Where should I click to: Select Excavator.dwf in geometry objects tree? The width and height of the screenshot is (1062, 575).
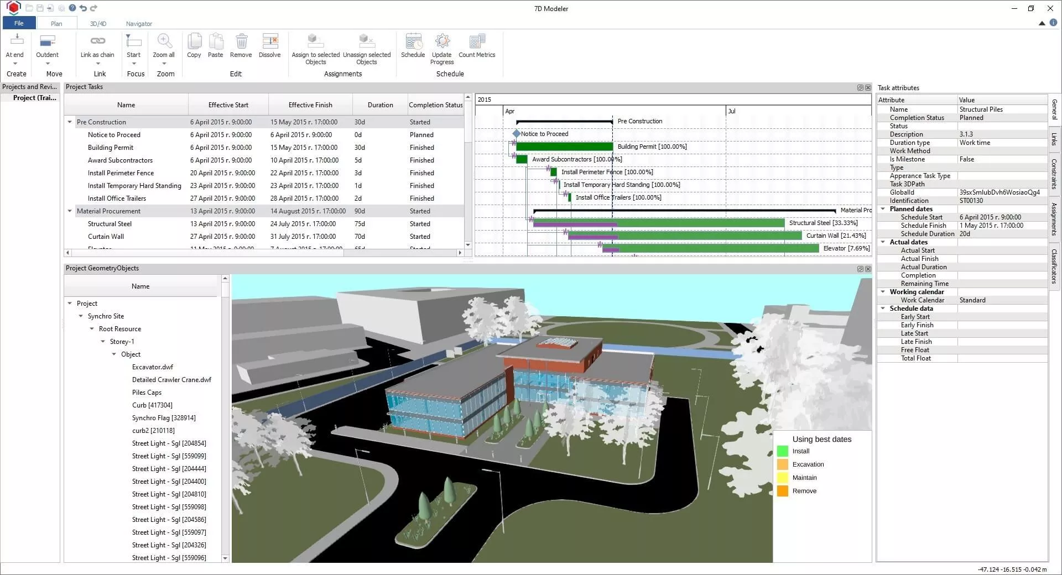[x=152, y=367]
